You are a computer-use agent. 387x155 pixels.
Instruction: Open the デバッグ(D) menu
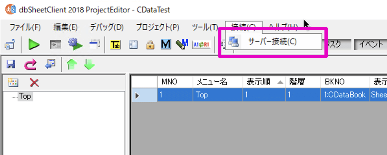pyautogui.click(x=106, y=27)
